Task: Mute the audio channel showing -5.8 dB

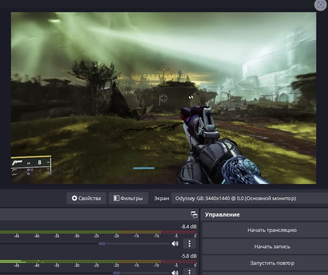Action: 175,272
